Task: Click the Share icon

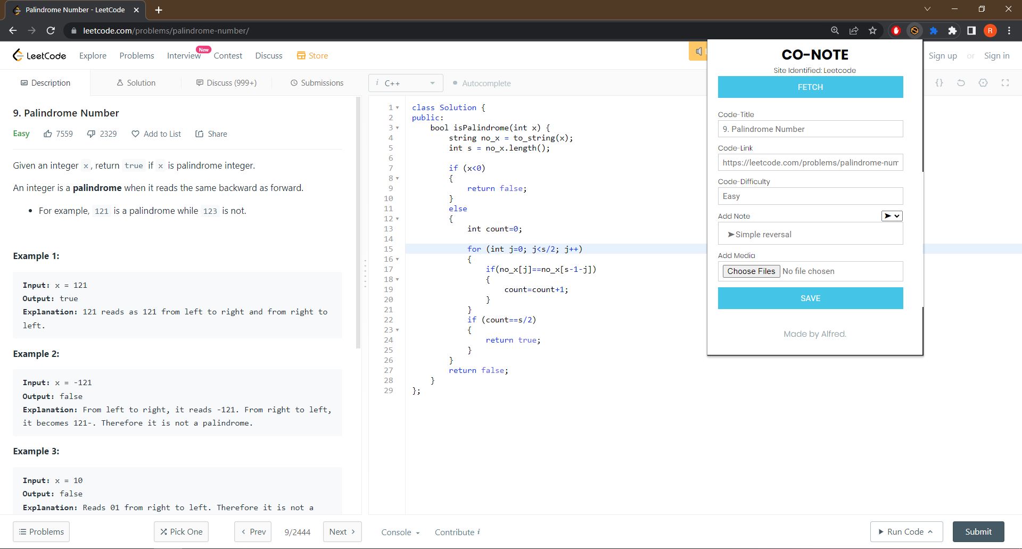Action: (199, 134)
